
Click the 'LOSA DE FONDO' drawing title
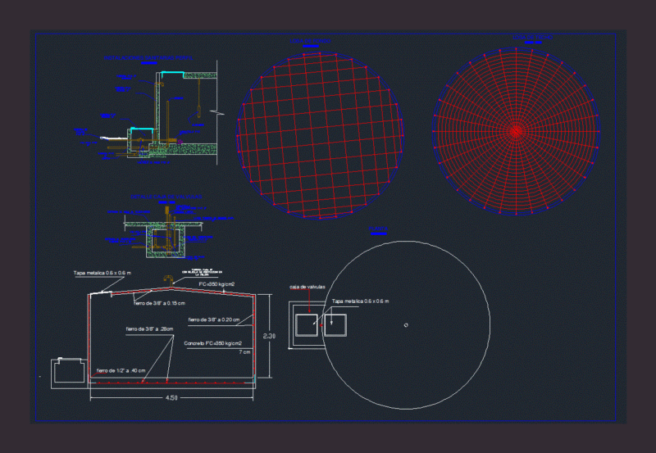coord(310,41)
